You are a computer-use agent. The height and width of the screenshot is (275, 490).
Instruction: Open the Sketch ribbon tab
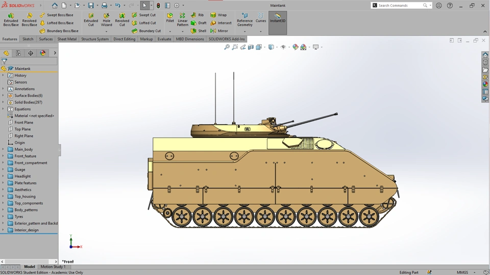(28, 39)
